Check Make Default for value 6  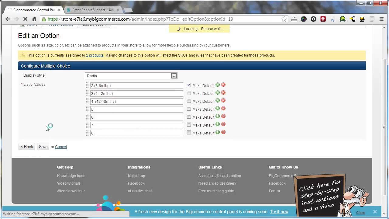point(189,117)
